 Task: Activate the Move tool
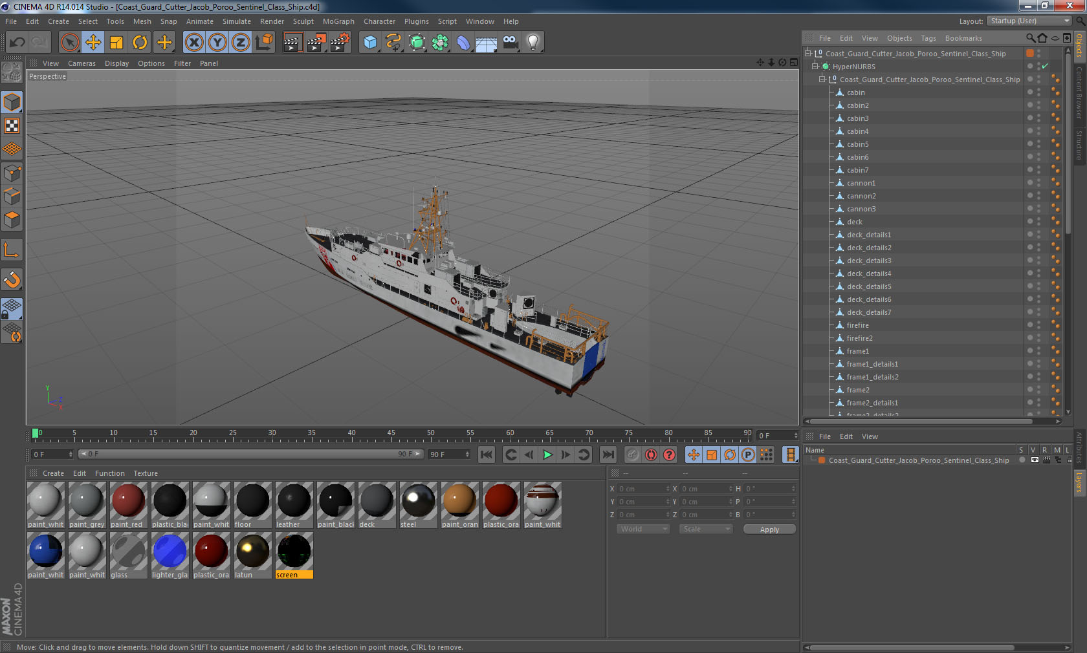pos(93,43)
